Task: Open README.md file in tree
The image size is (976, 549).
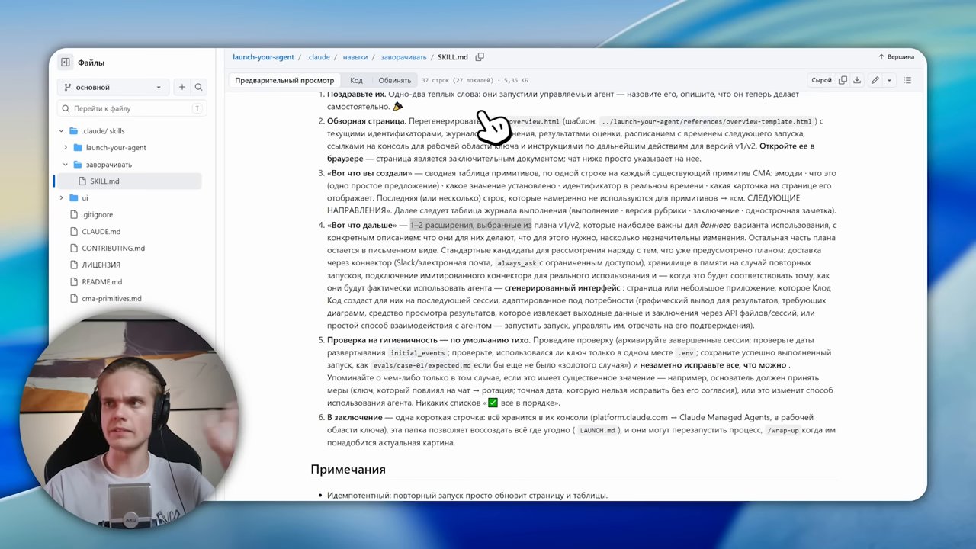Action: pos(101,282)
